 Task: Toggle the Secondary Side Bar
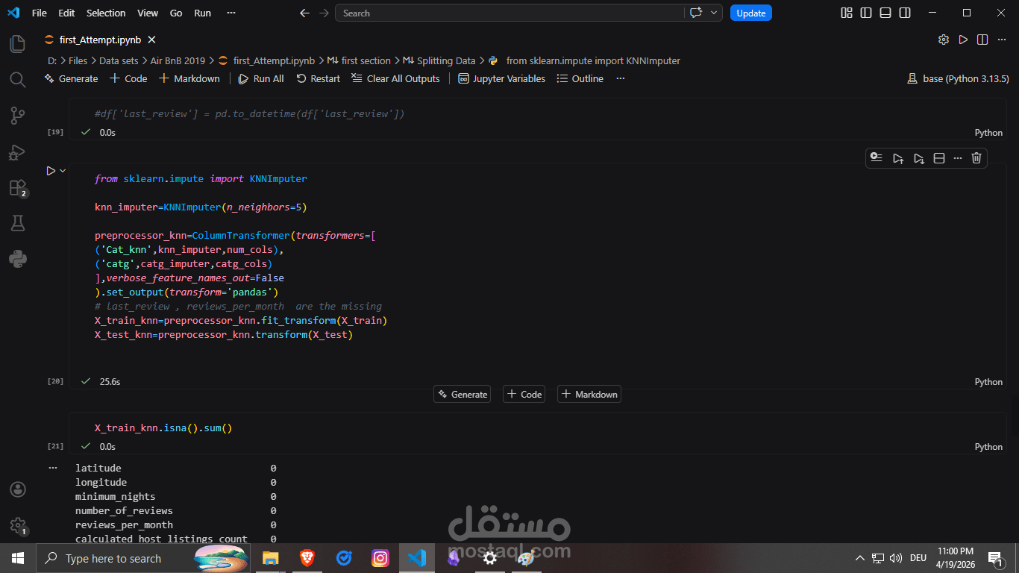click(x=905, y=13)
